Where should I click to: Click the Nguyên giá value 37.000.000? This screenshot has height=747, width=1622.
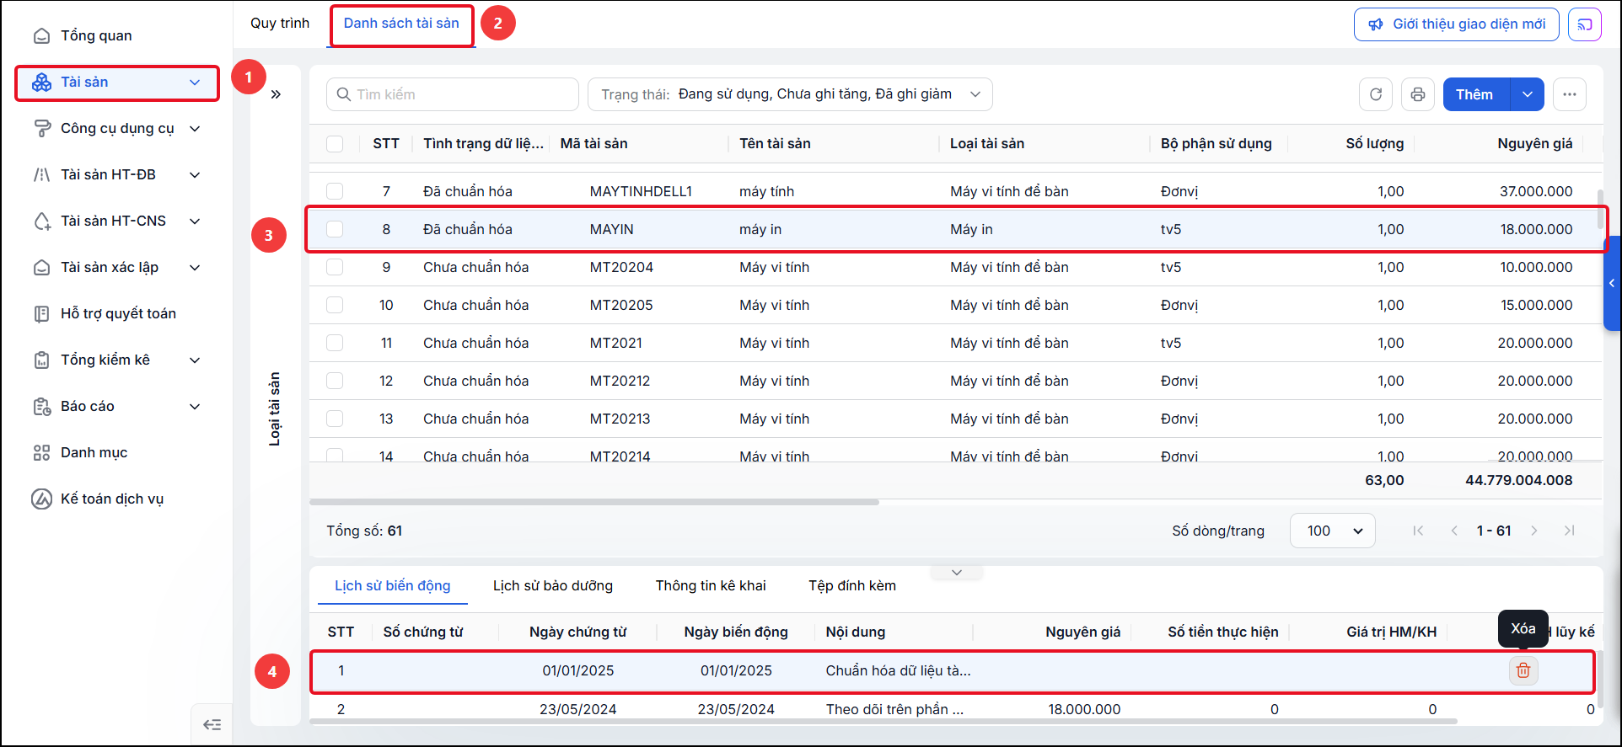click(x=1536, y=191)
